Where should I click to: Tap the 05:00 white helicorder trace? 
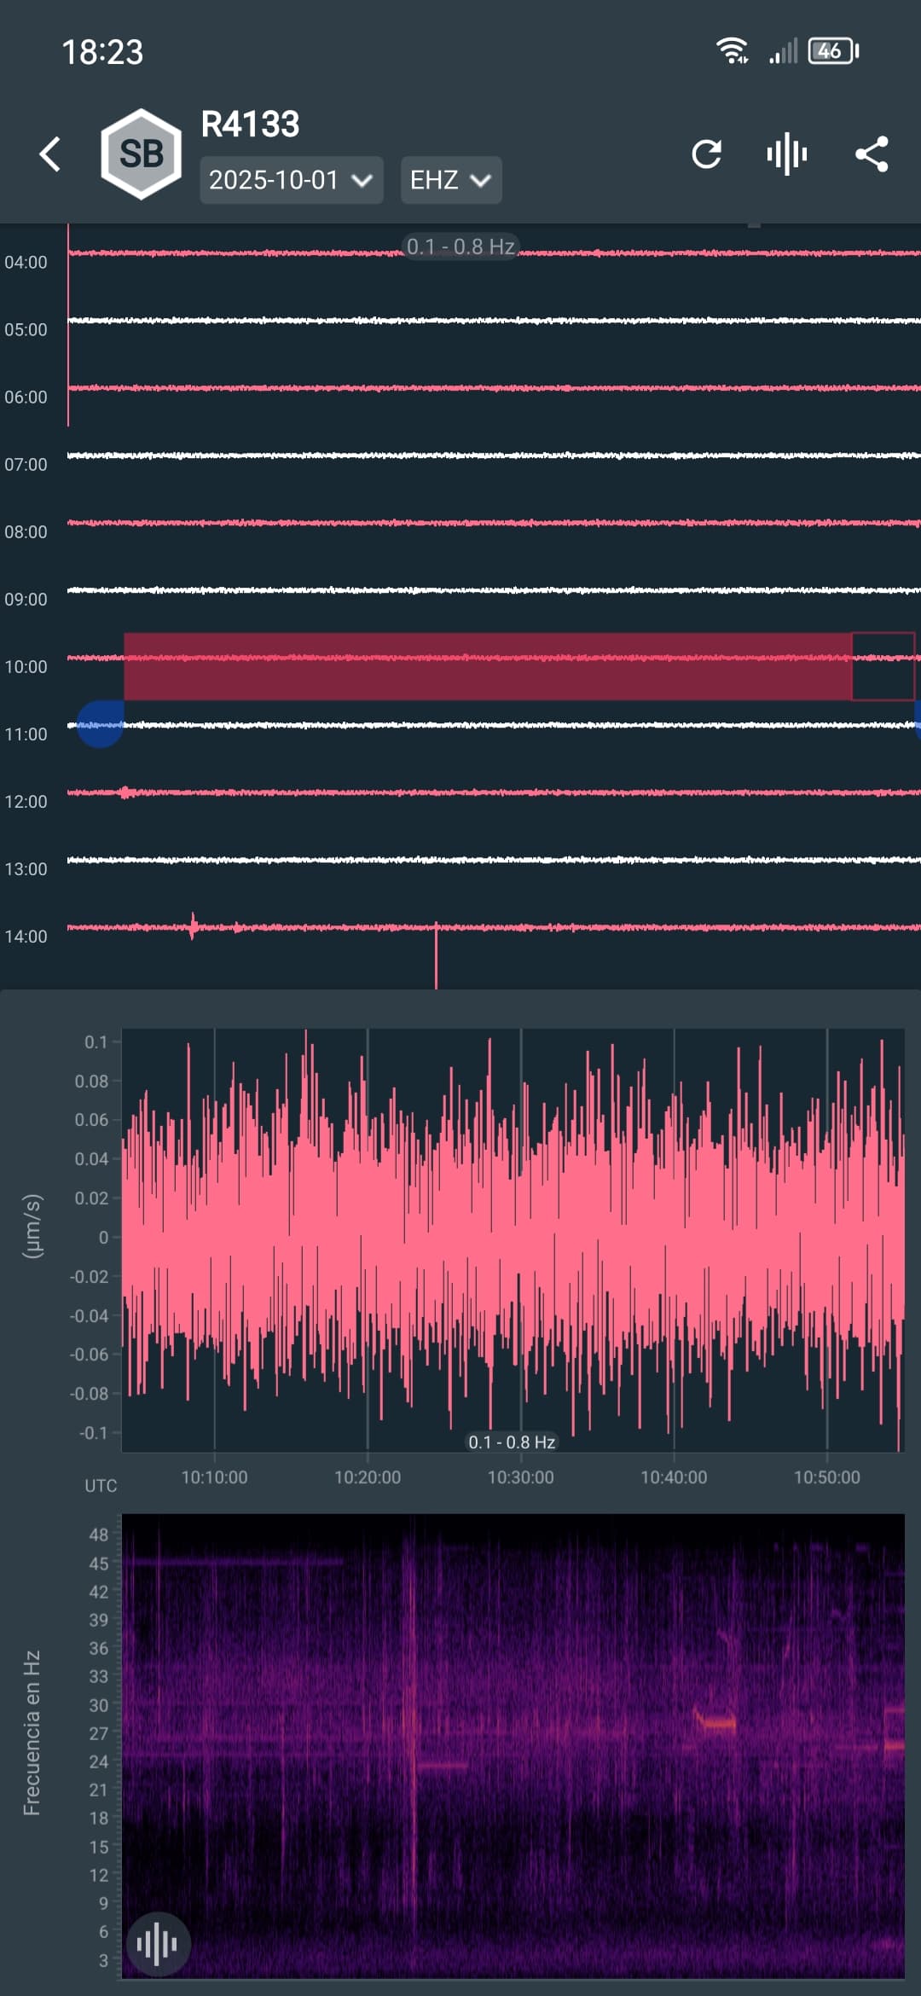coord(495,321)
